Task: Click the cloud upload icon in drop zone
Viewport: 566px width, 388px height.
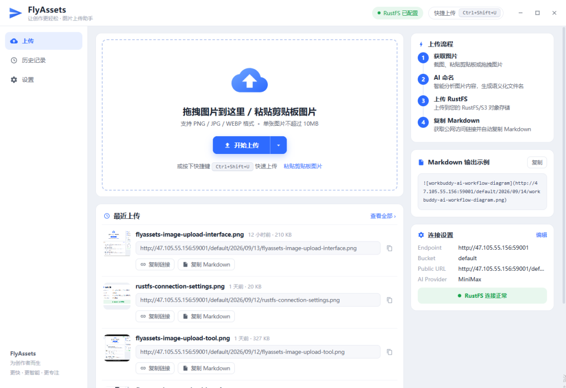Action: click(x=249, y=80)
